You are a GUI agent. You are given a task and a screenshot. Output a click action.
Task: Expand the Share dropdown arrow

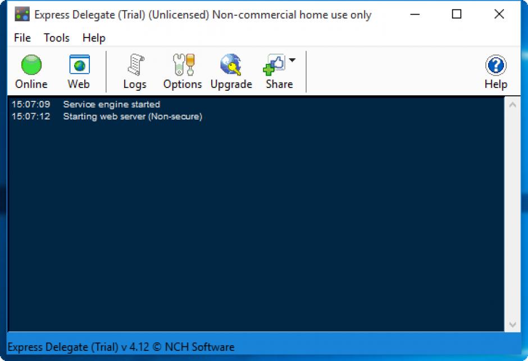[292, 60]
